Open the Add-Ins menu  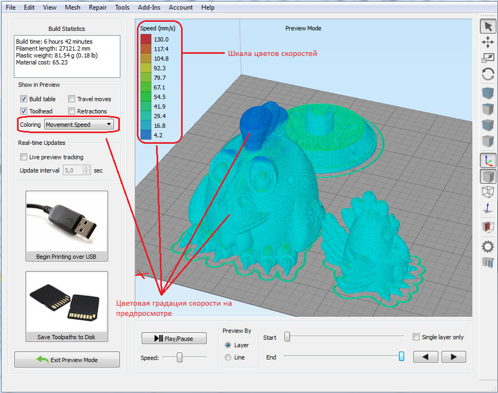pos(149,7)
